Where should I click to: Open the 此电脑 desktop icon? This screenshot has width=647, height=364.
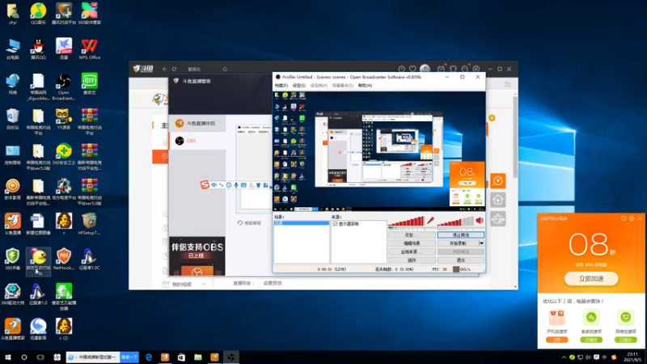[13, 49]
